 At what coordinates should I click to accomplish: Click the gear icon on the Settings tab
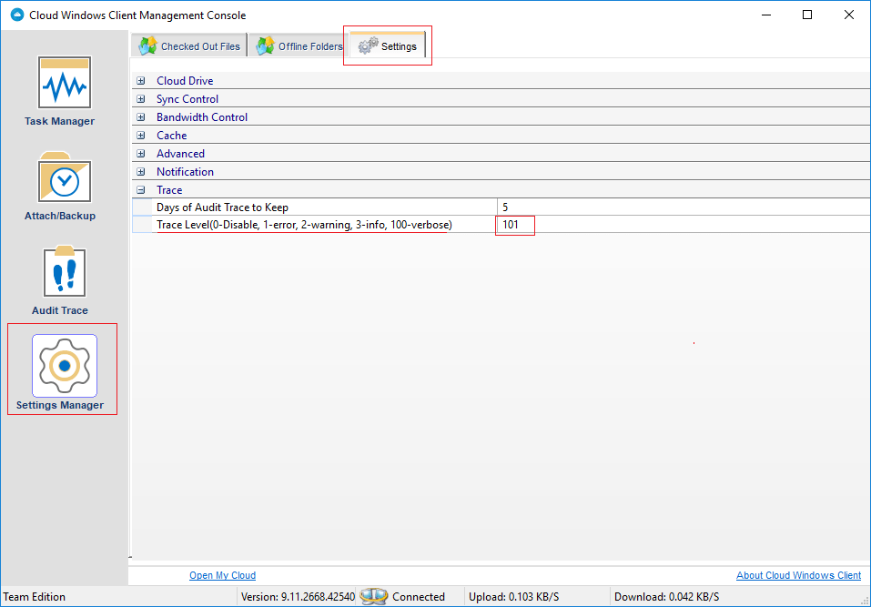(369, 45)
